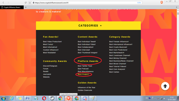Open Best Mixed Channel! link

click(117, 64)
